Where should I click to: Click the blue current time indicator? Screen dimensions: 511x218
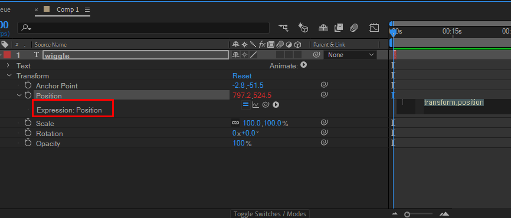click(394, 32)
